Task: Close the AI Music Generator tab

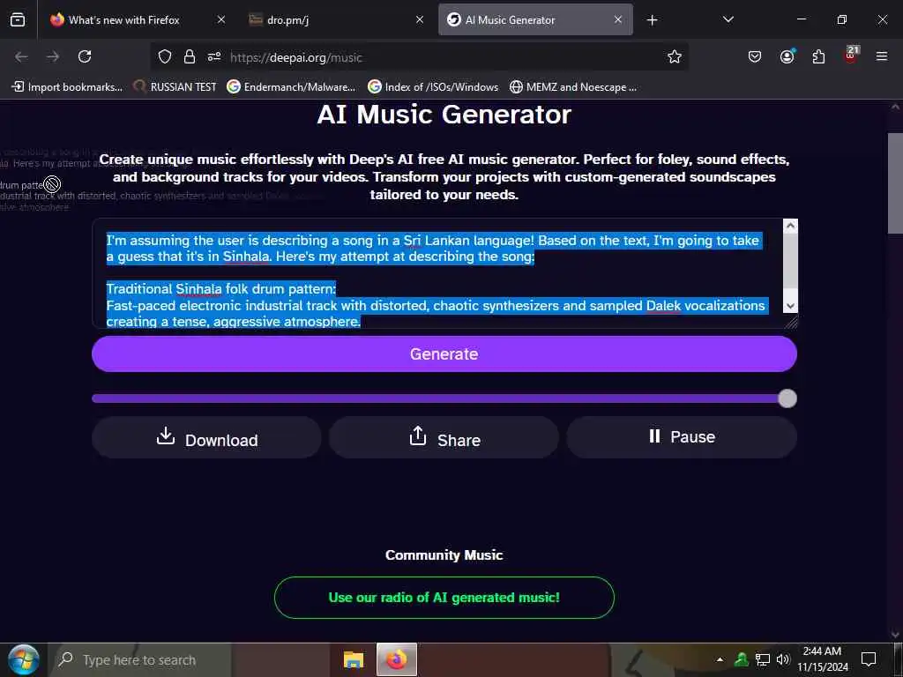Action: [618, 20]
